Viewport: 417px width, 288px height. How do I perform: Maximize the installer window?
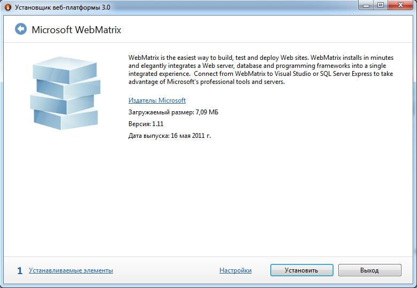point(381,5)
